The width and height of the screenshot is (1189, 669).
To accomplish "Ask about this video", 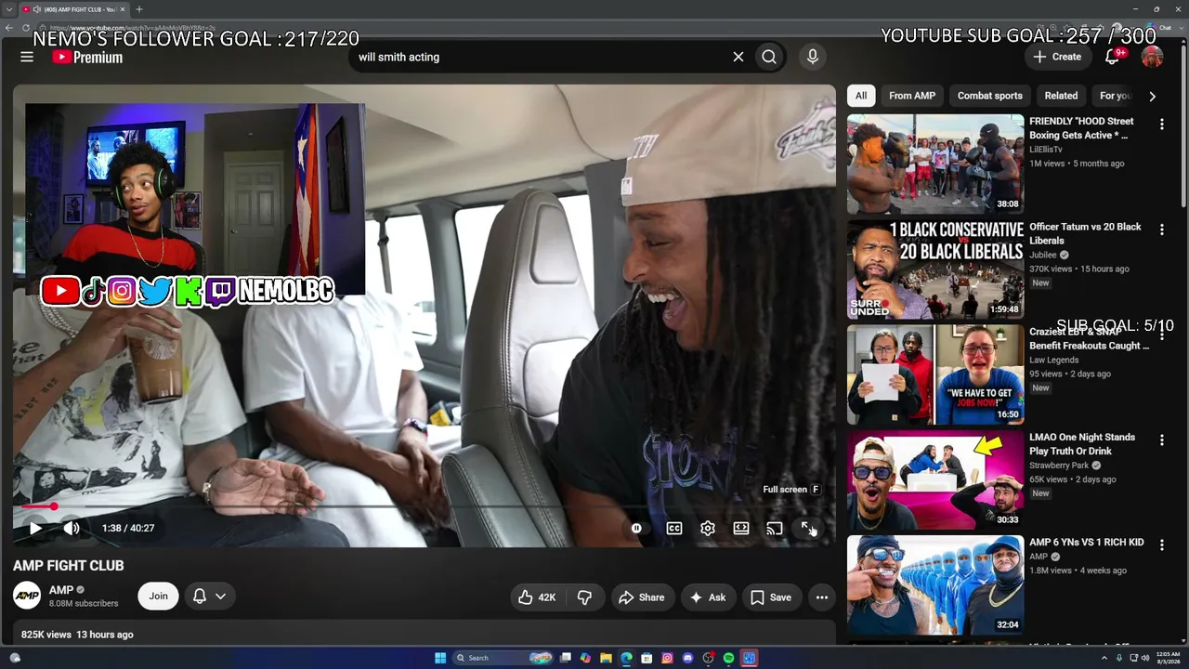I will point(708,597).
